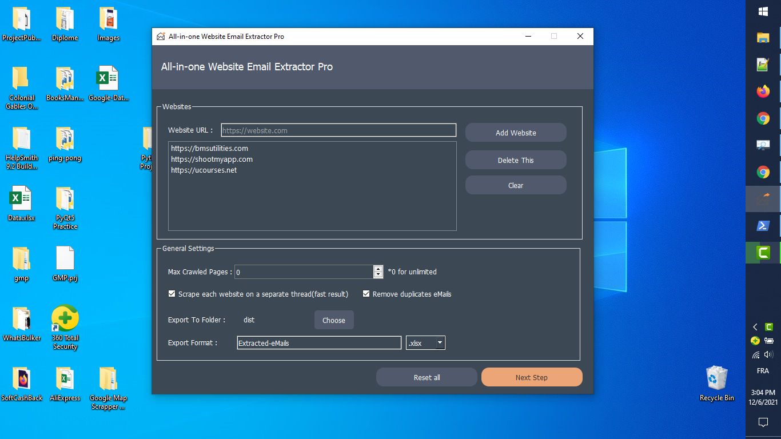
Task: Open the .xlsx export format dropdown
Action: click(x=425, y=343)
